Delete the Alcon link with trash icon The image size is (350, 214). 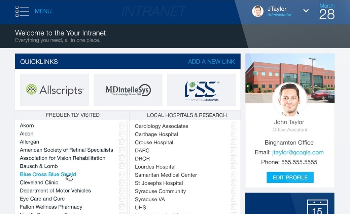pos(121,133)
